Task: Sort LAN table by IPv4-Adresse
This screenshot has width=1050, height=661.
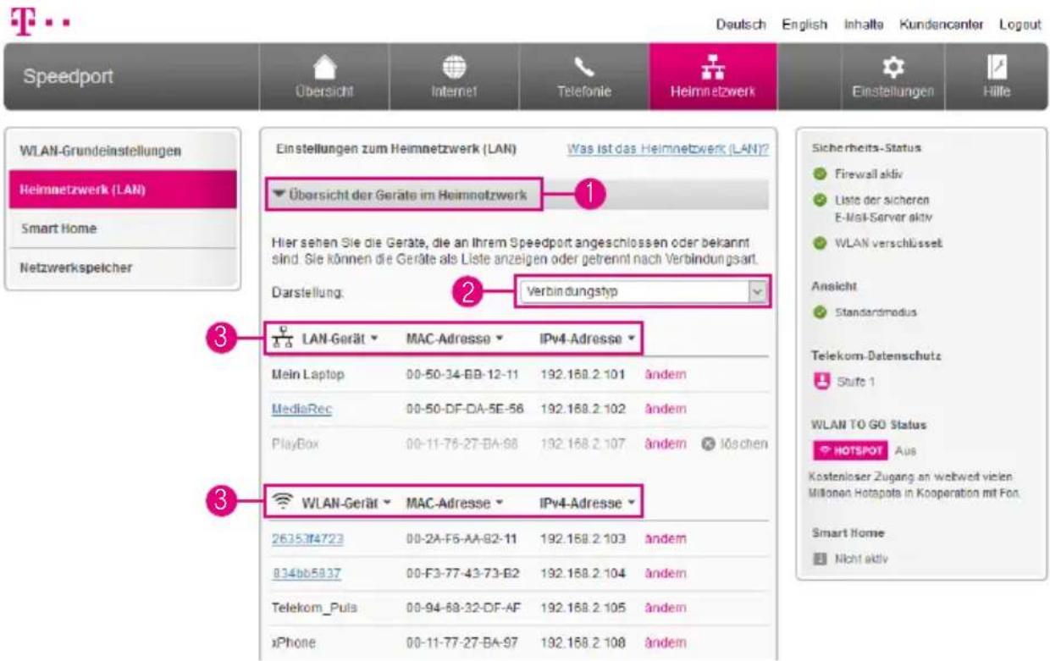Action: pos(588,339)
